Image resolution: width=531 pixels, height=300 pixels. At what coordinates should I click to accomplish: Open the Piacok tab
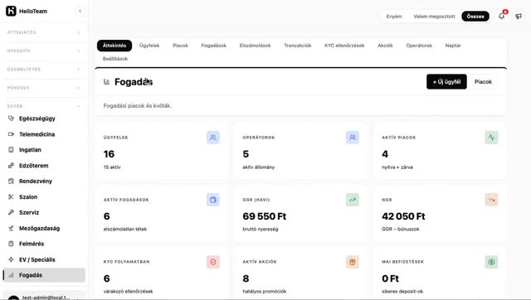point(180,46)
